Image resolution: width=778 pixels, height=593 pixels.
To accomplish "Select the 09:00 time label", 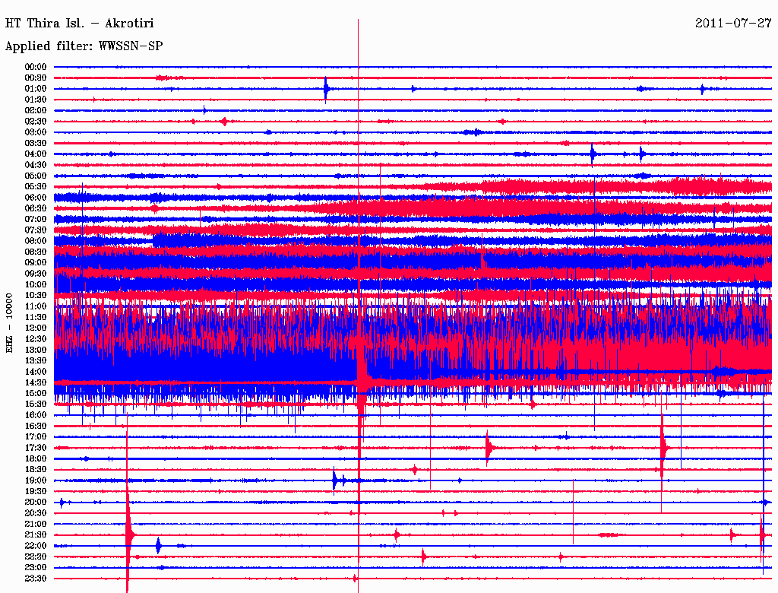I will pos(36,263).
